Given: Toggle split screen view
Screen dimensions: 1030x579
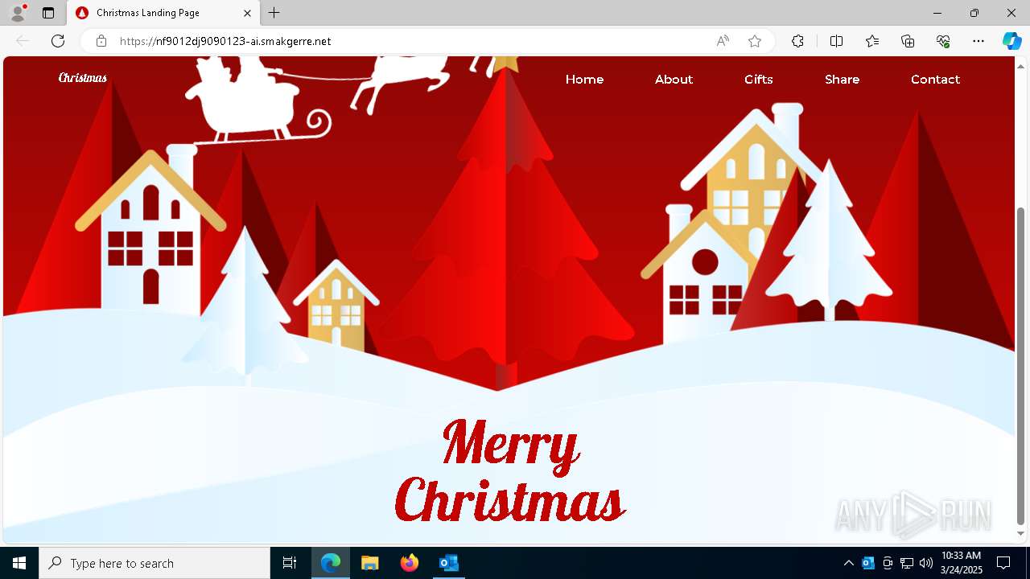Looking at the screenshot, I should tap(836, 41).
